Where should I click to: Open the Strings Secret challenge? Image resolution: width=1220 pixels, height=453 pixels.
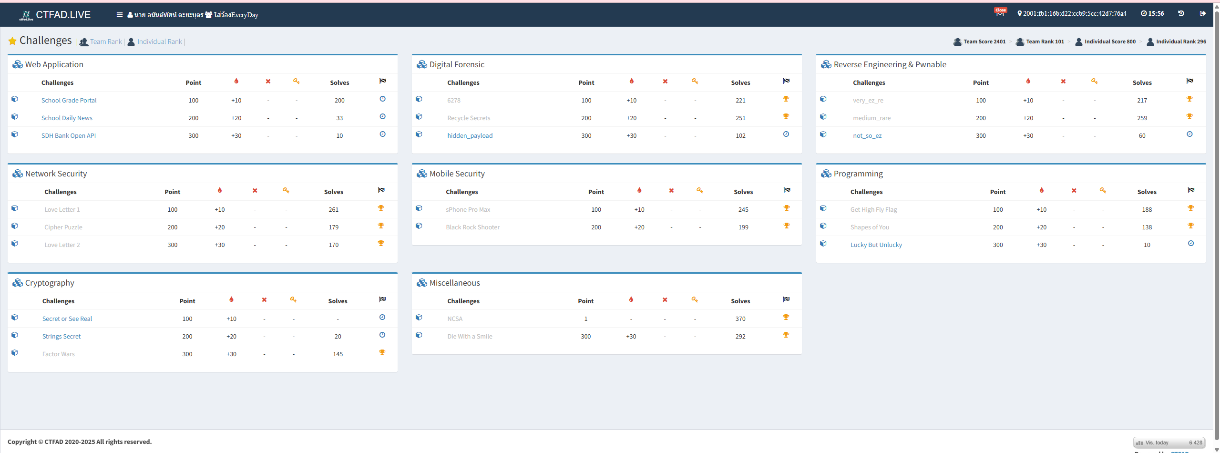pyautogui.click(x=62, y=337)
